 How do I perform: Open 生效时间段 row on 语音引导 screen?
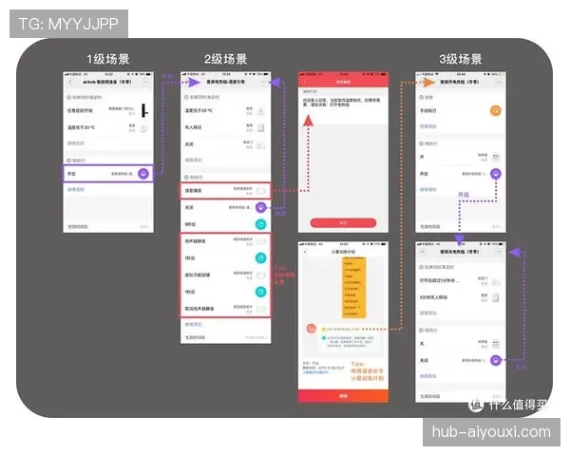click(x=225, y=338)
